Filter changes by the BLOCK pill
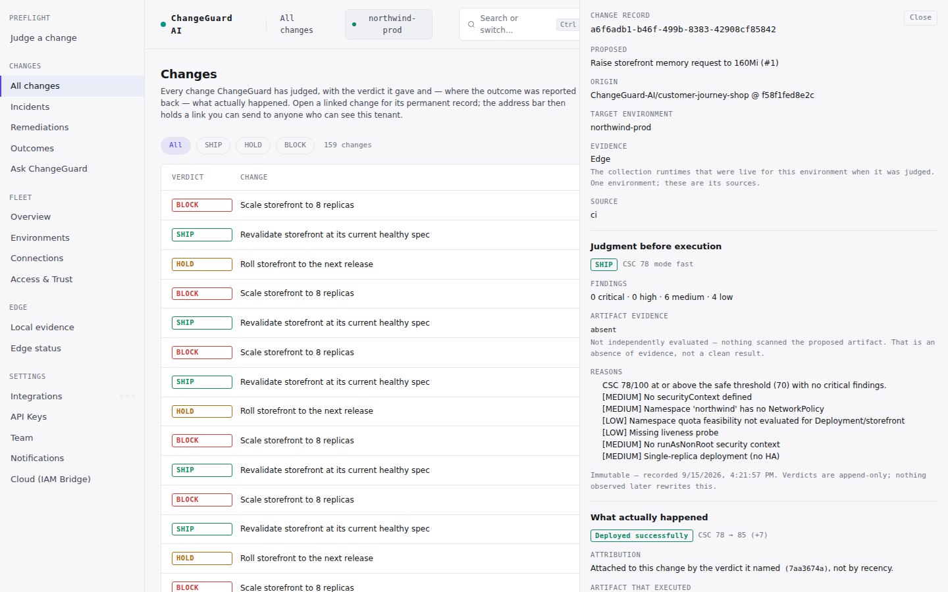This screenshot has width=948, height=592. click(295, 145)
